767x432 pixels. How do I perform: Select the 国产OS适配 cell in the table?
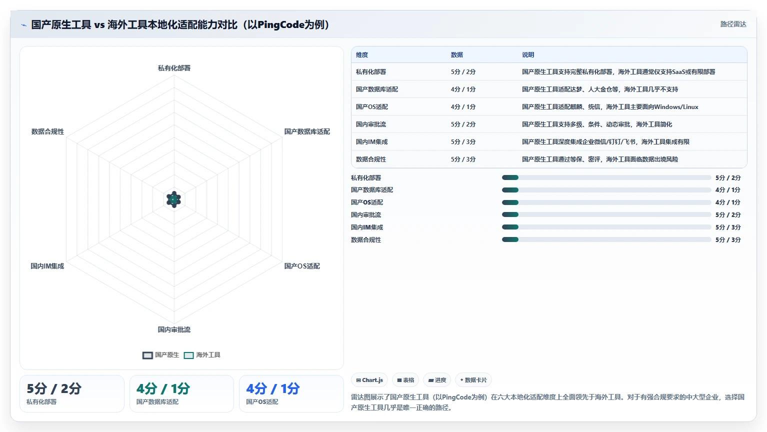coord(372,107)
